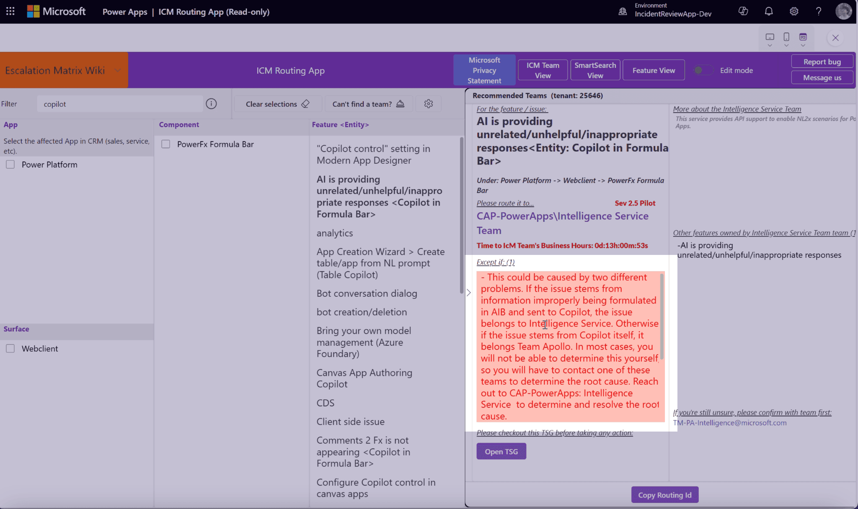Open the settings gear in header
Screen dimensions: 858x509
(x=794, y=11)
